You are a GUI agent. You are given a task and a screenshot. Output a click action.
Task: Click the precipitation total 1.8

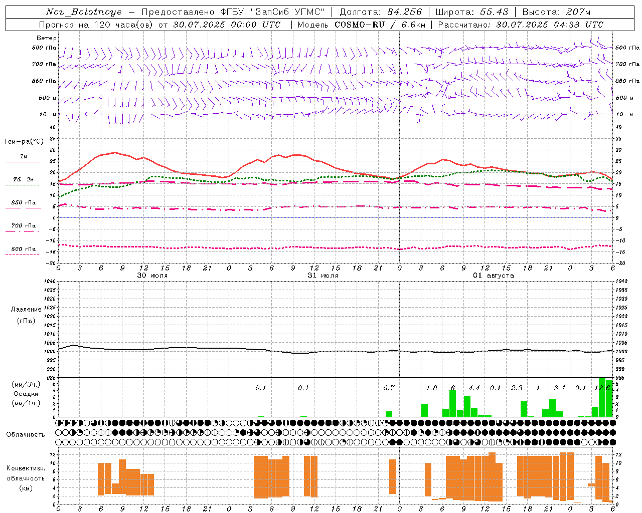tap(431, 388)
